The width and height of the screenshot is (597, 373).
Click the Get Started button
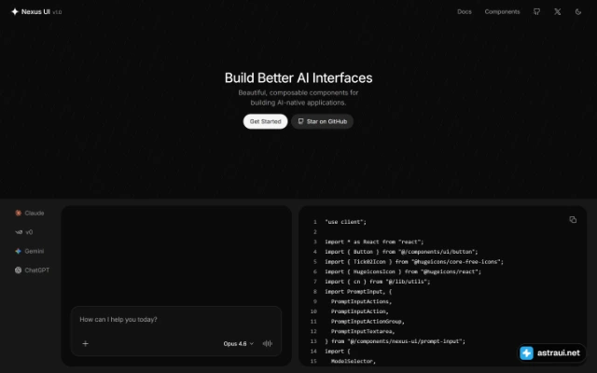(x=265, y=121)
